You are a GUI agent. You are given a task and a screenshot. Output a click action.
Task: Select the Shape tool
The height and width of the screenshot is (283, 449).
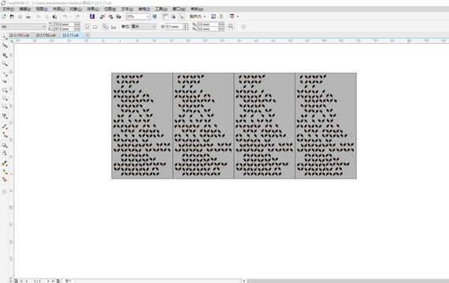pos(4,45)
